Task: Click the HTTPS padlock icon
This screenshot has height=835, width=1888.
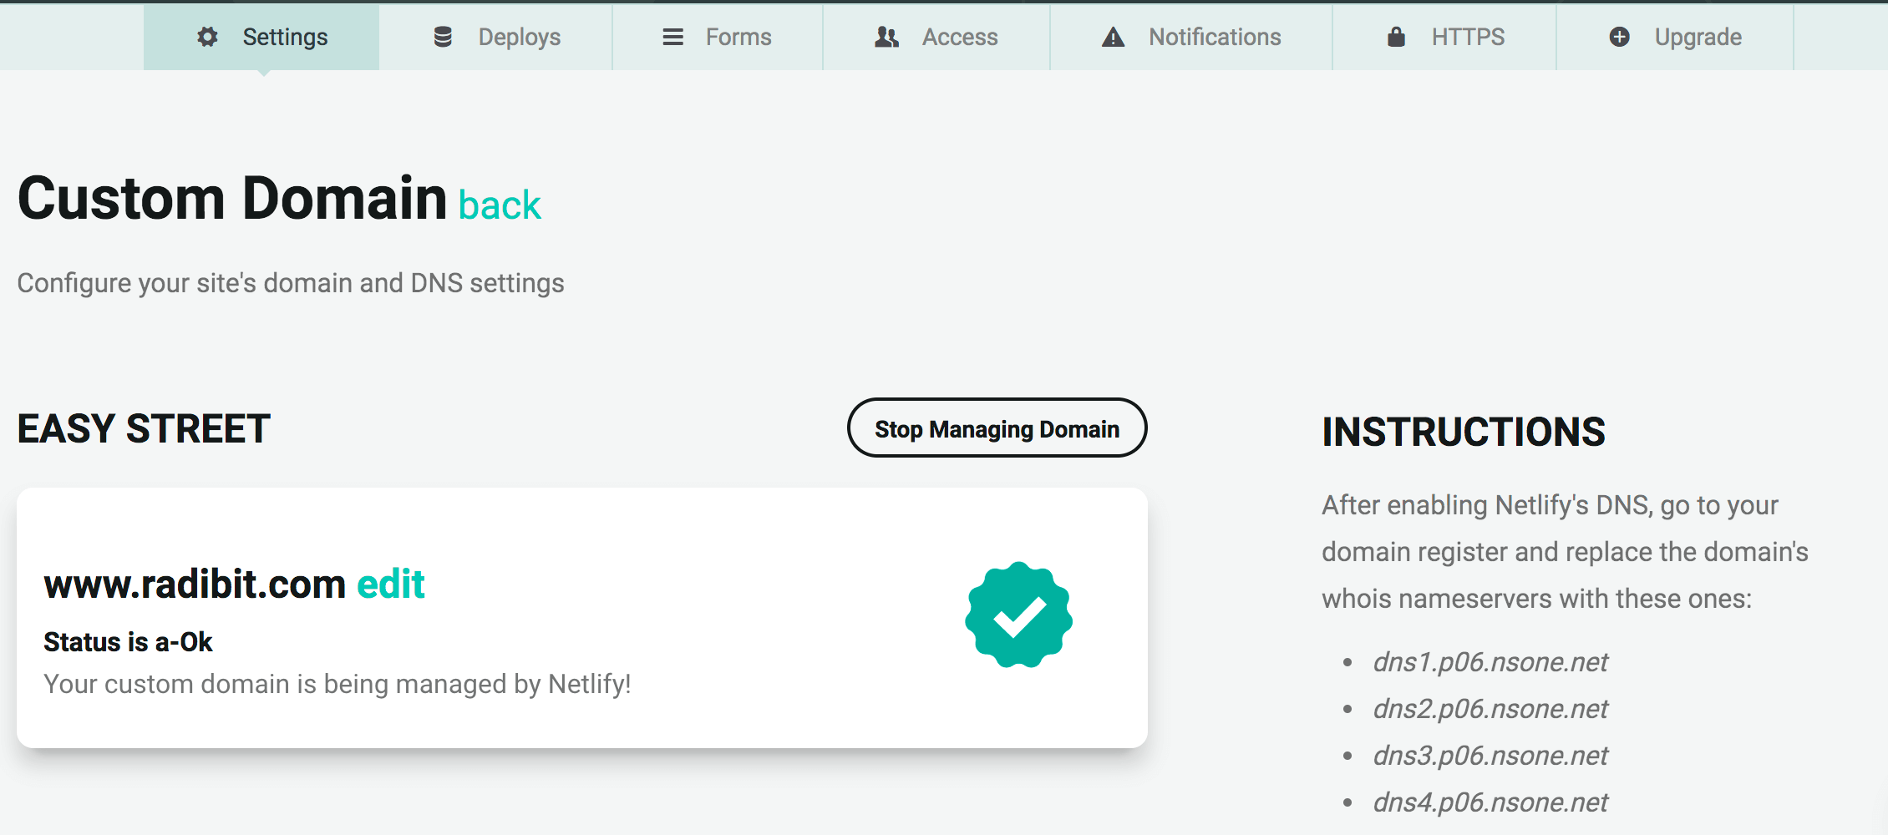Action: point(1396,37)
